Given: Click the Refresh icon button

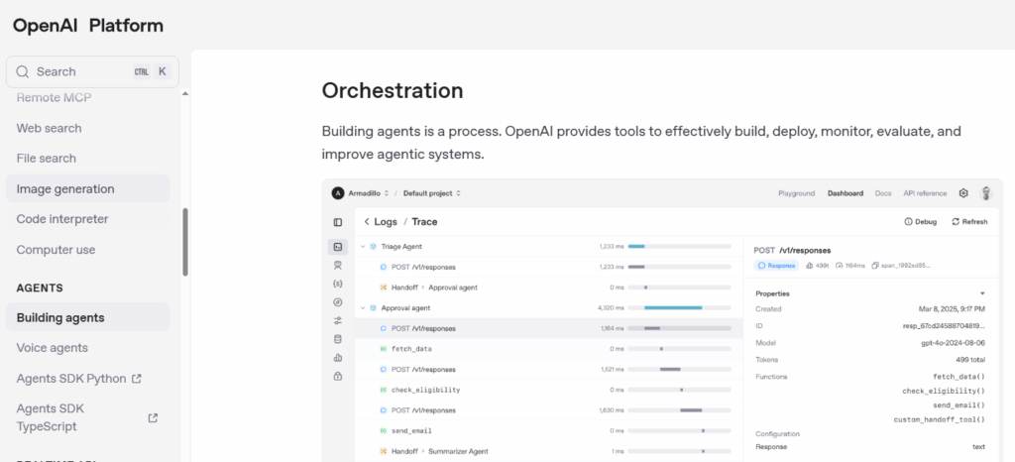Looking at the screenshot, I should coord(956,222).
